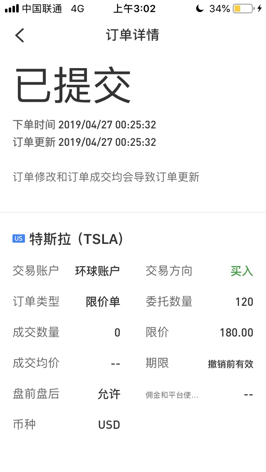Tap the battery icon in status bar
This screenshot has width=266, height=472.
pyautogui.click(x=243, y=8)
